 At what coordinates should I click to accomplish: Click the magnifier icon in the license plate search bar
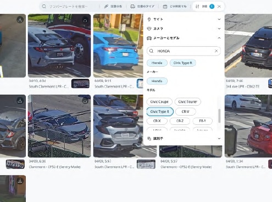[x=44, y=7]
